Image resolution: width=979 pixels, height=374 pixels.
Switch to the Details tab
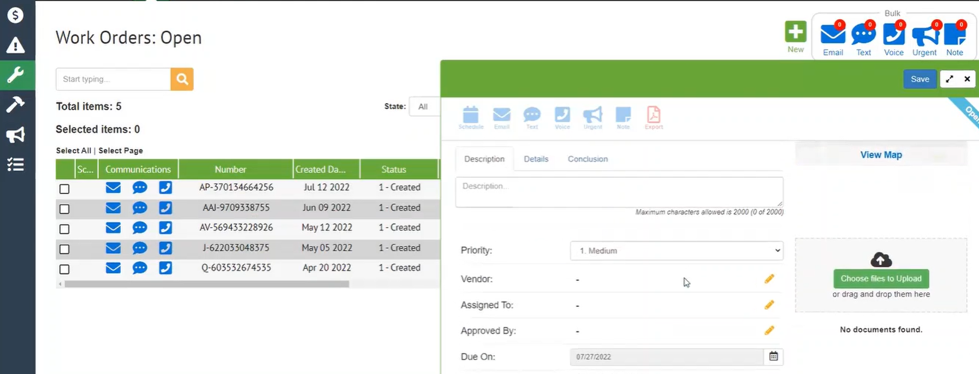[536, 159]
